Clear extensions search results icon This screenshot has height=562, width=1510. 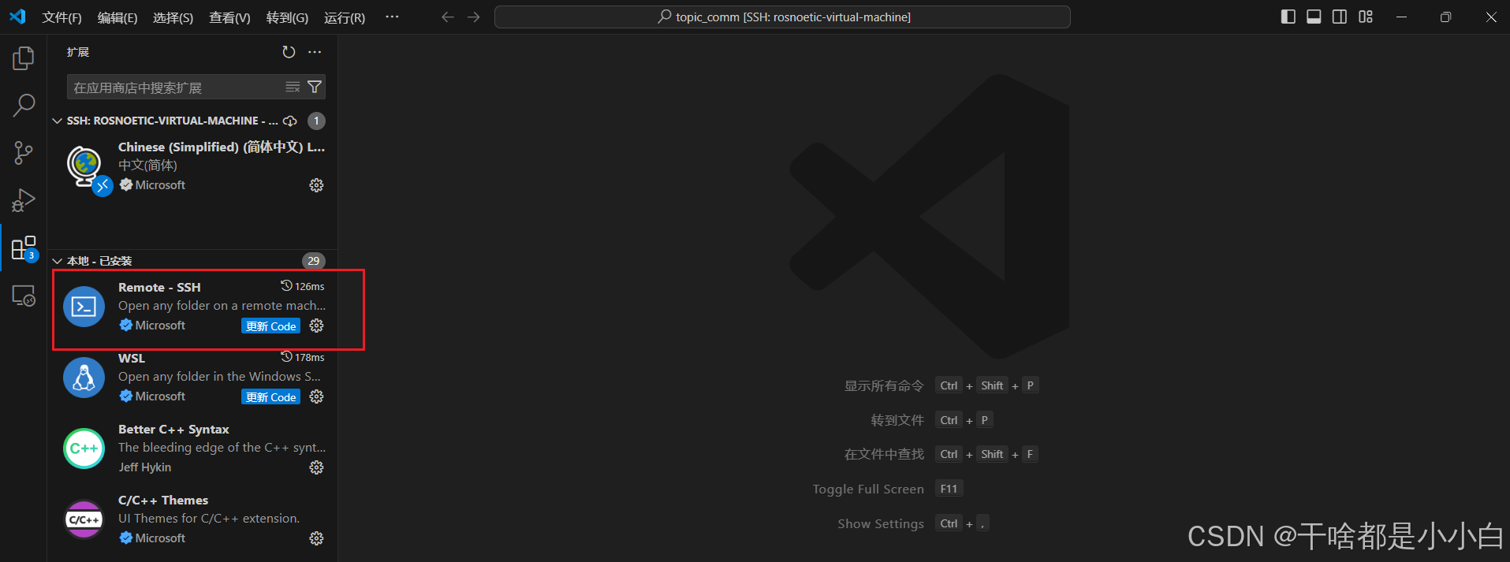pos(293,87)
